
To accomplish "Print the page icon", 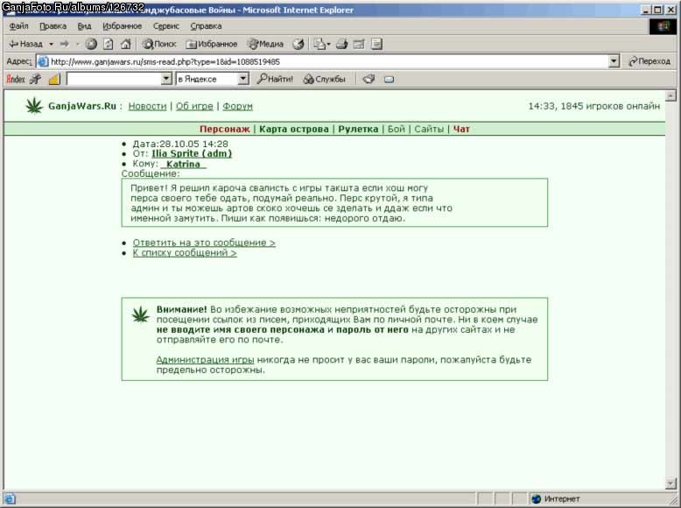I will (341, 44).
